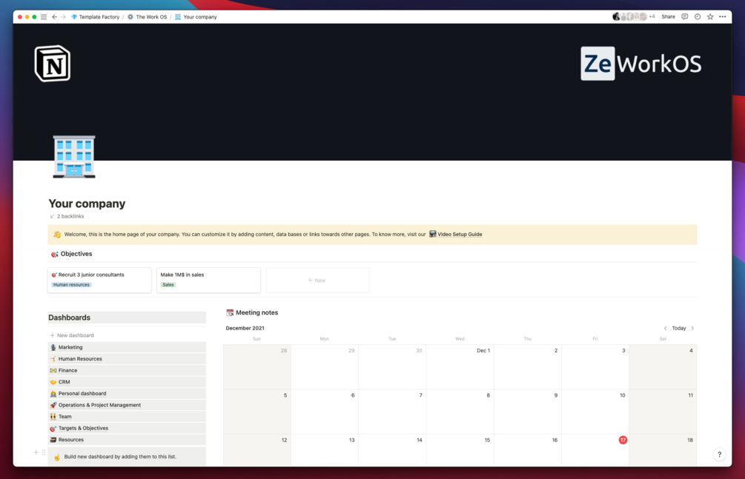The height and width of the screenshot is (479, 745).
Task: Jump to Today in calendar
Action: [x=679, y=328]
